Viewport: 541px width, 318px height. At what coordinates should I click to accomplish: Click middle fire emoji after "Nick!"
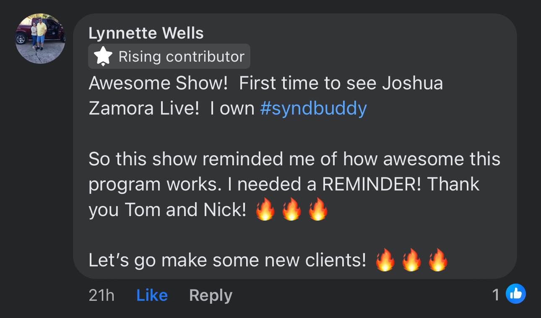(x=291, y=210)
